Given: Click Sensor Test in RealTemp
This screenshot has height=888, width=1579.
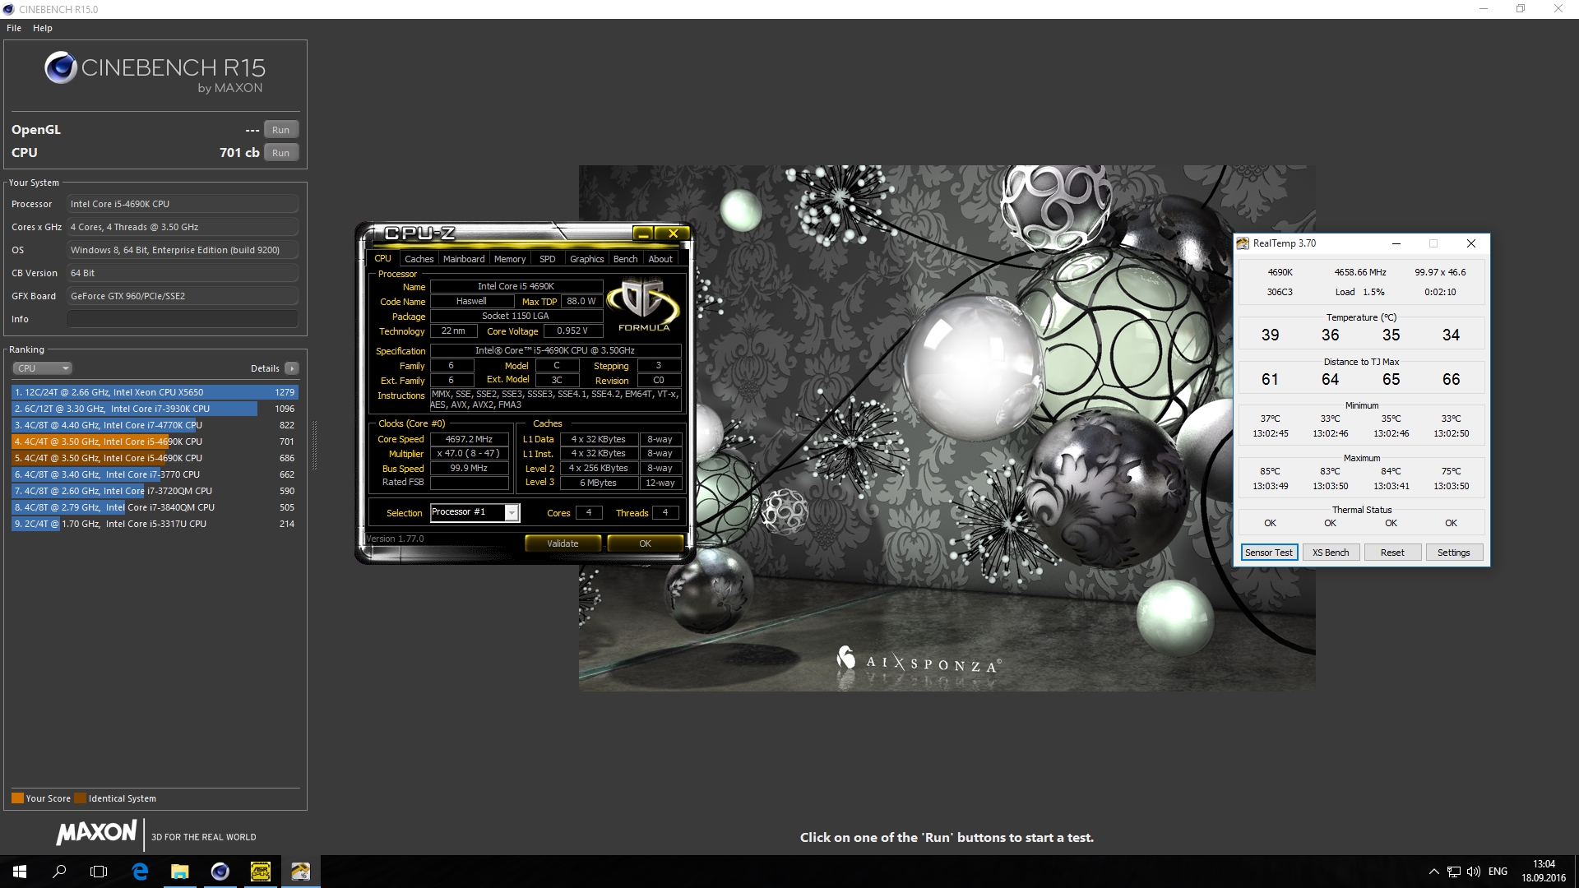Looking at the screenshot, I should (x=1268, y=553).
